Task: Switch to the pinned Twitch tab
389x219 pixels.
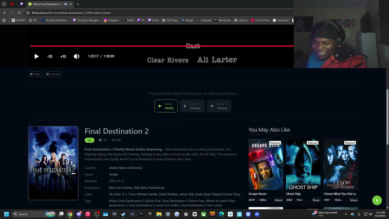Action: (21, 4)
